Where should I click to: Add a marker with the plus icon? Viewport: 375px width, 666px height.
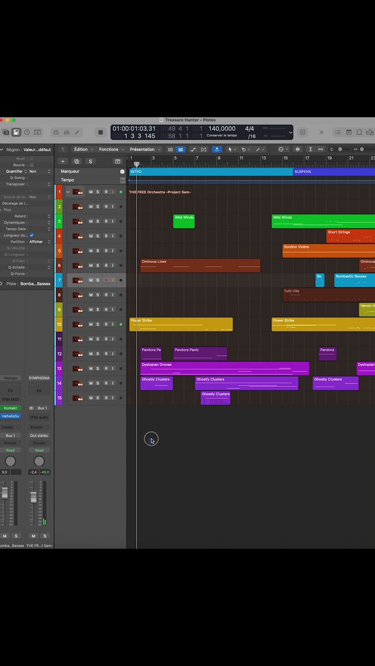click(x=122, y=171)
